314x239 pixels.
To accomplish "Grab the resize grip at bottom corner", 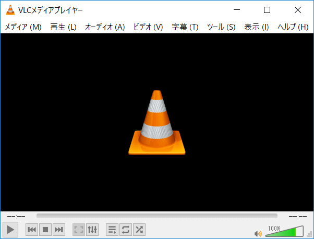I will pyautogui.click(x=310, y=234).
